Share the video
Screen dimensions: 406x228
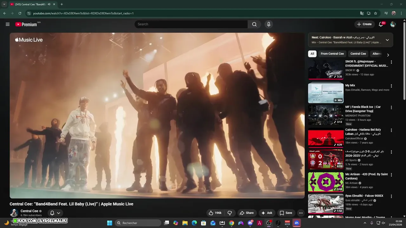(246, 213)
